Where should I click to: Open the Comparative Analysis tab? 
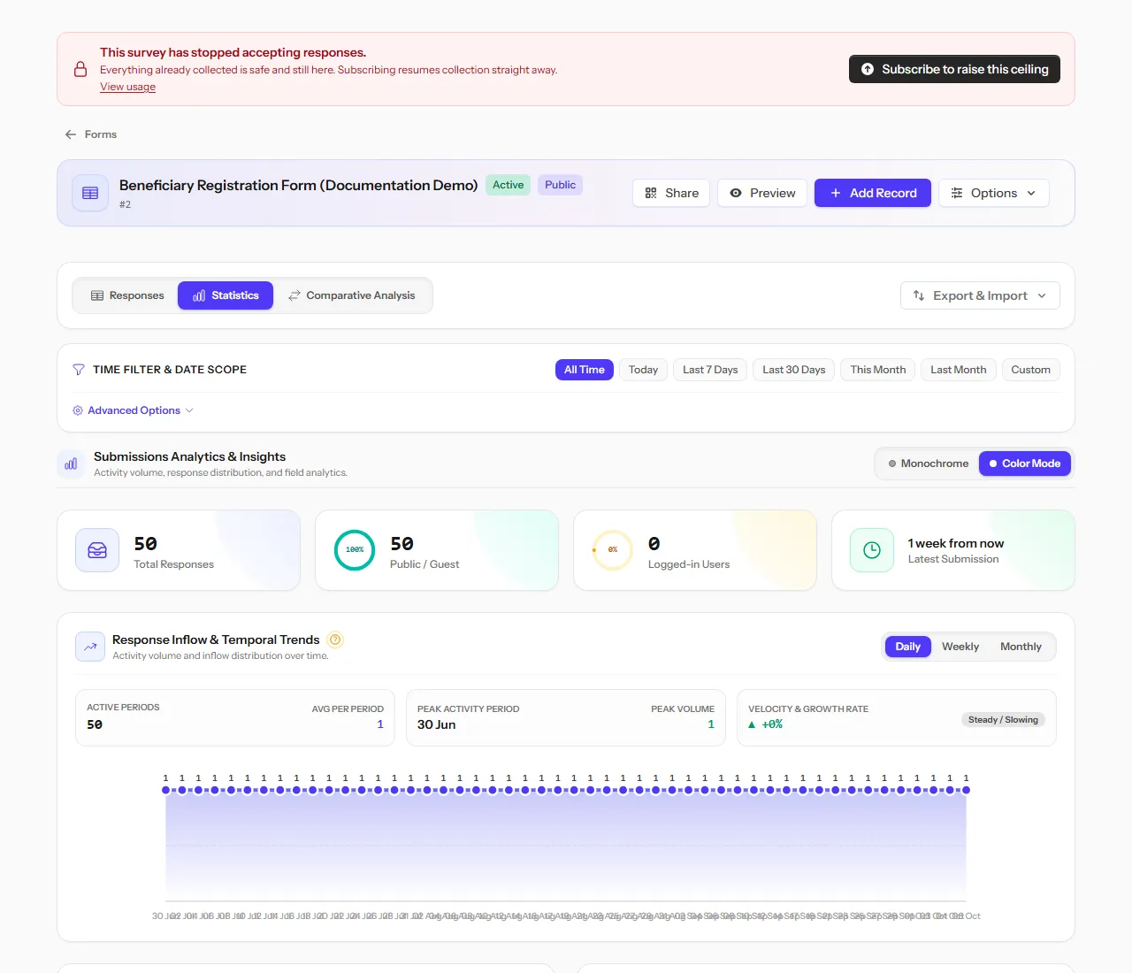[352, 295]
